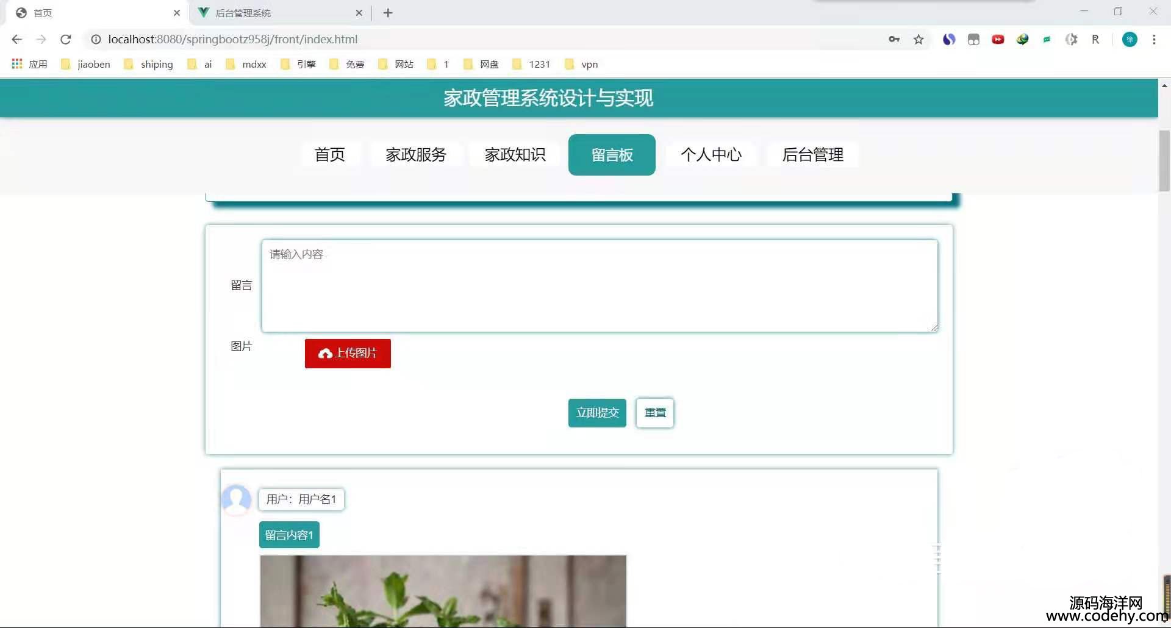This screenshot has height=628, width=1171.
Task: Submit the message with 立即提交
Action: 597,413
